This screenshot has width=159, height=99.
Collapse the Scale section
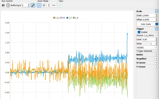point(157,11)
